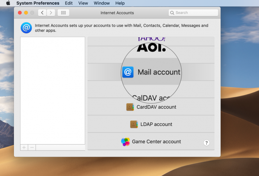This screenshot has height=176, width=259.
Task: Click the empty accounts list panel
Action: 53,91
